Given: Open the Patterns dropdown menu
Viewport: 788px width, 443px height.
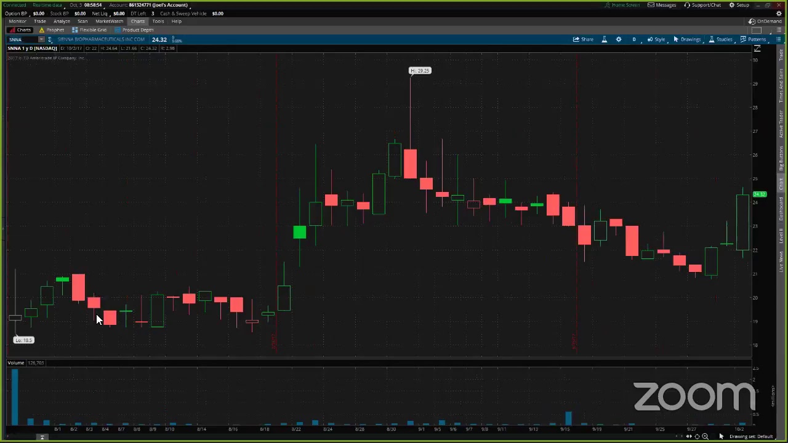Looking at the screenshot, I should pyautogui.click(x=753, y=39).
